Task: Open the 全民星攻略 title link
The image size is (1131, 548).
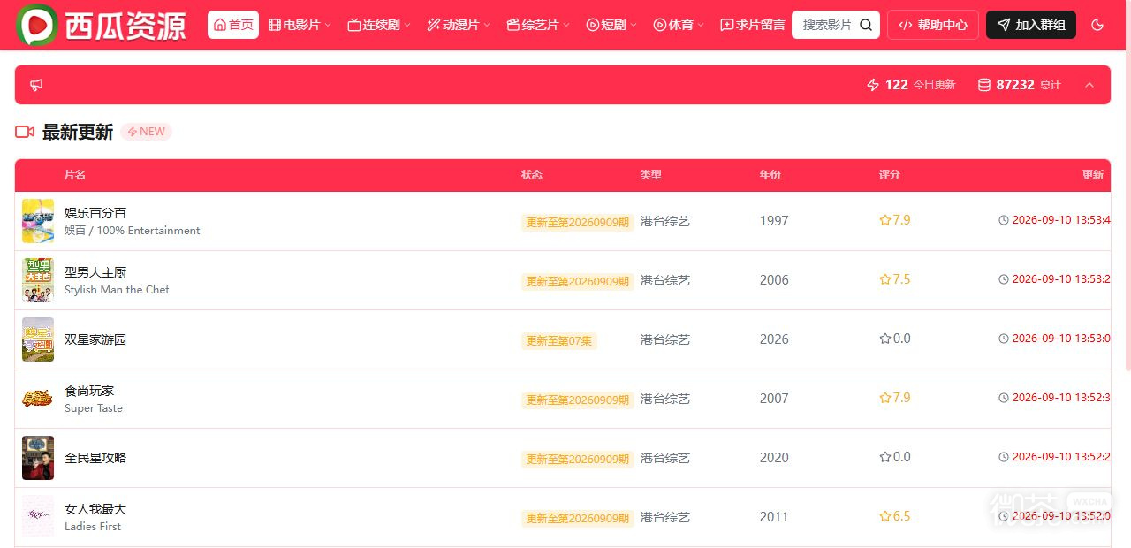Action: coord(95,458)
